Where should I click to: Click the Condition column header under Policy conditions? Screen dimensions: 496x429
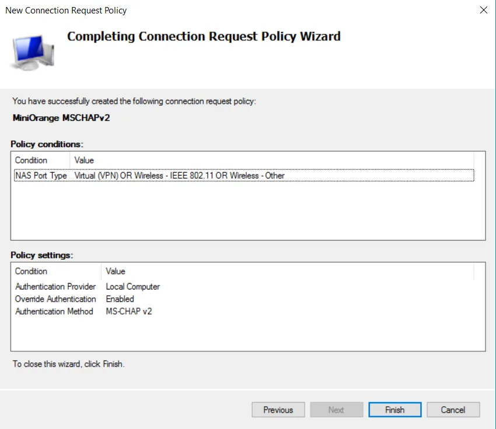[35, 160]
